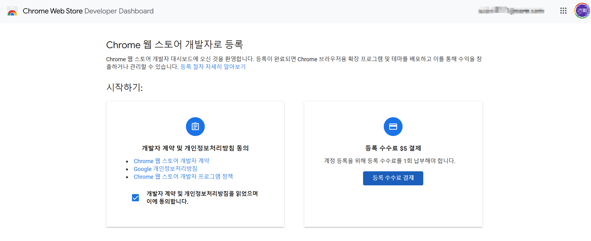Open 등록 절차 자세히 알아보기 link
591x241 pixels.
213,67
